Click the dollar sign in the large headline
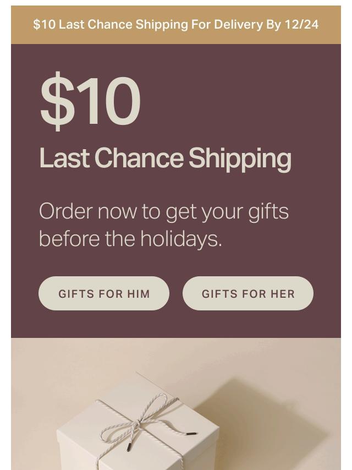 coord(58,101)
